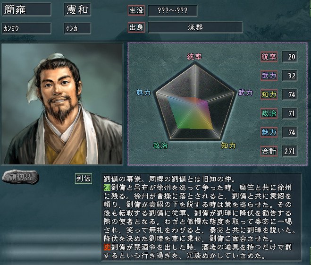This screenshot has height=265, width=311.
Task: Select the 魅力 stat label in list
Action: pyautogui.click(x=269, y=132)
